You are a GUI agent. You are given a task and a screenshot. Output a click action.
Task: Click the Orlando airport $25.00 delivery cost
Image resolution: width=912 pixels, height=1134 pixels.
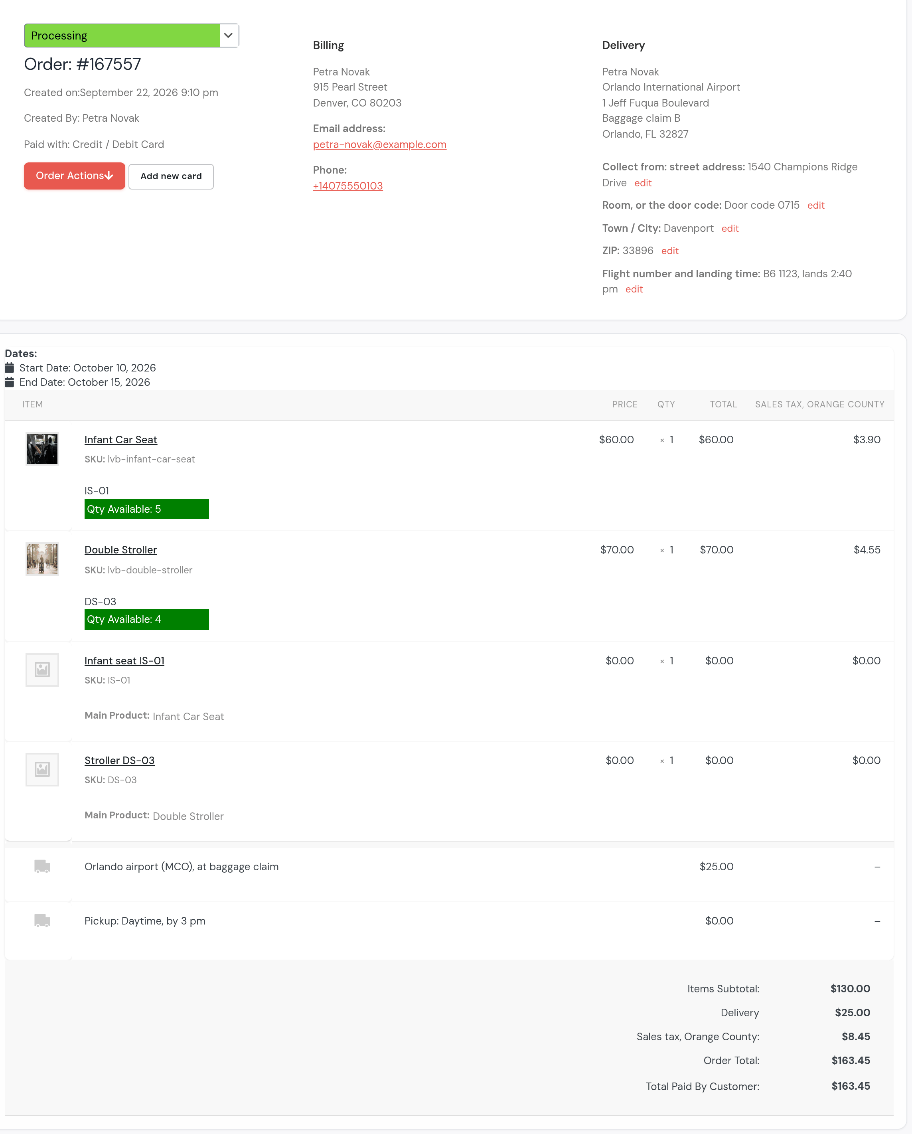717,867
